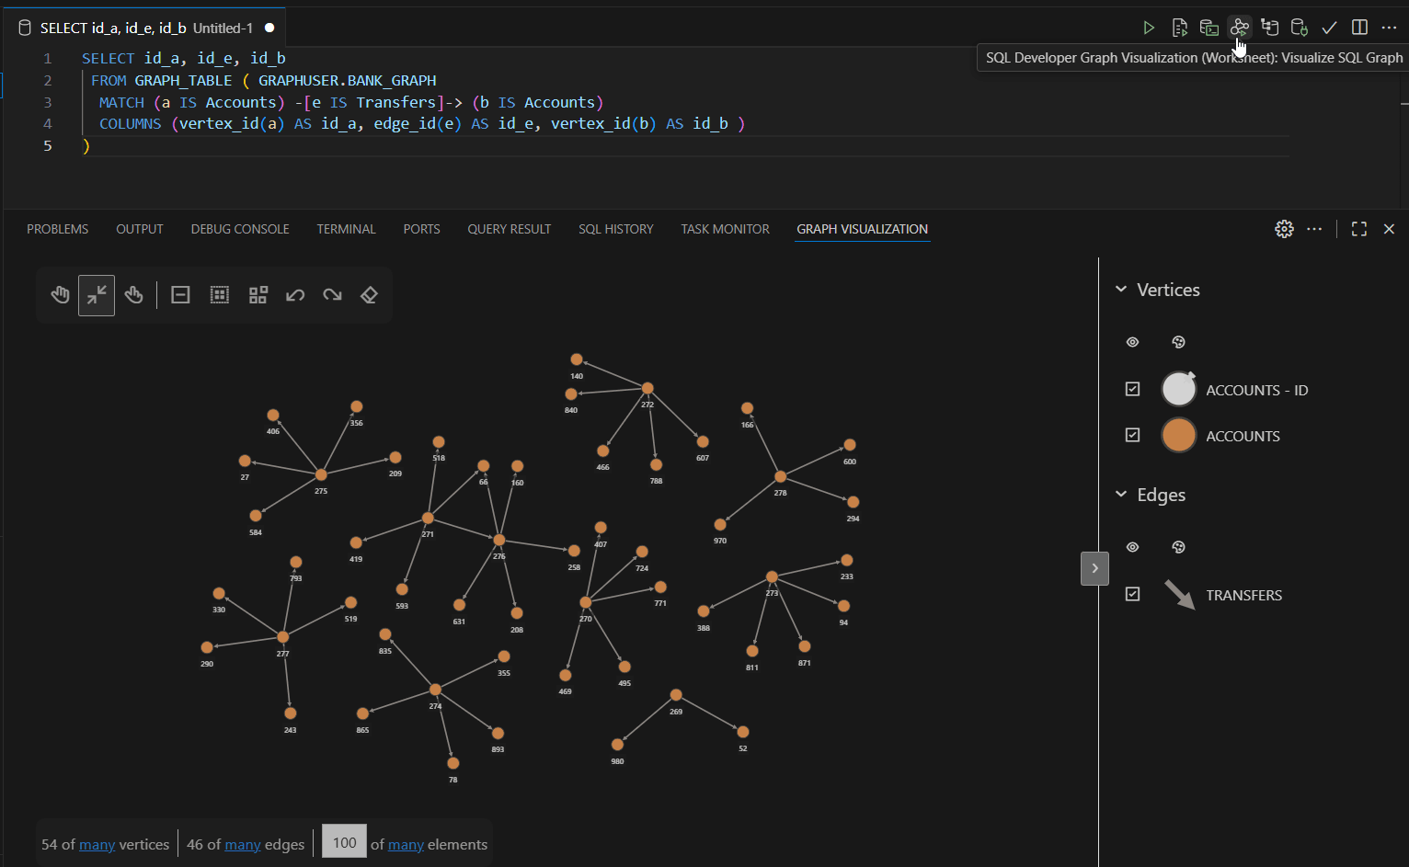Screen dimensions: 1409x867
Task: Click the checkmark icon in editor toolbar
Action: 1329,28
